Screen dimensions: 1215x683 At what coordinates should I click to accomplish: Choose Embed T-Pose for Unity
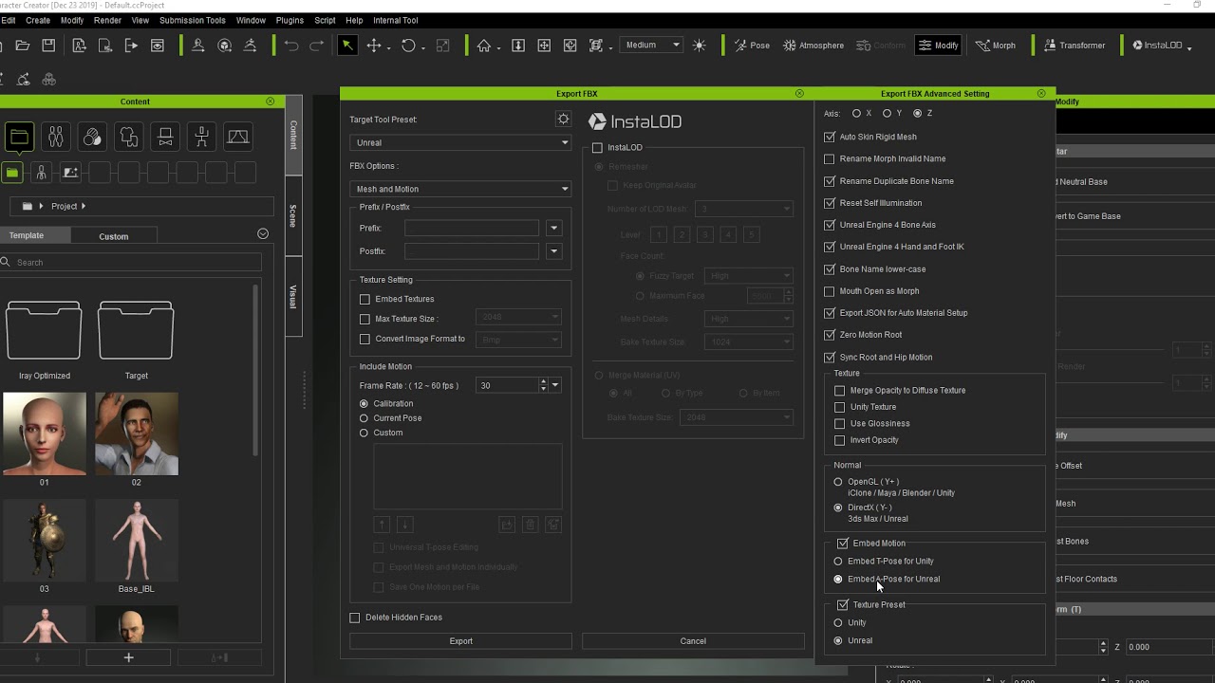click(838, 562)
